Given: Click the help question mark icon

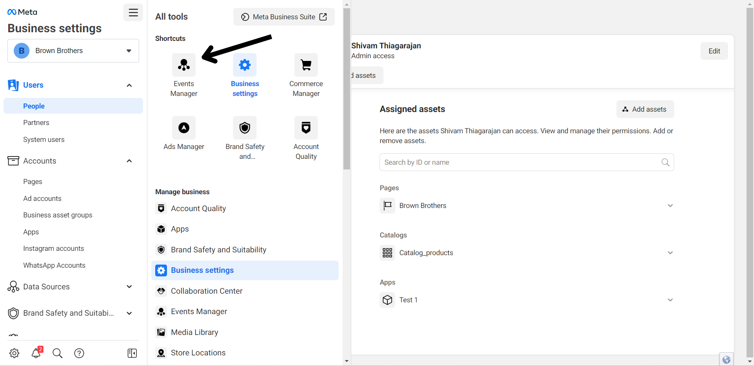Looking at the screenshot, I should [79, 353].
